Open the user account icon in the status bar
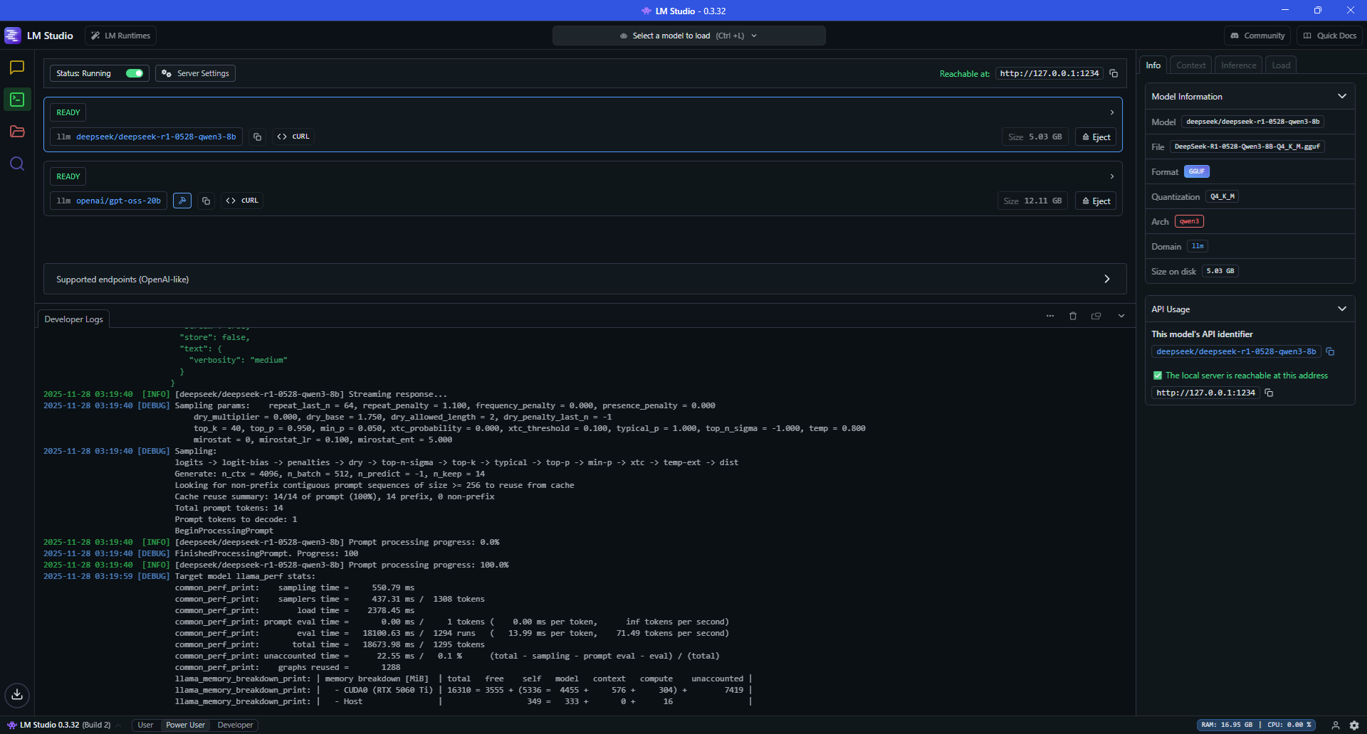1367x734 pixels. point(1336,725)
